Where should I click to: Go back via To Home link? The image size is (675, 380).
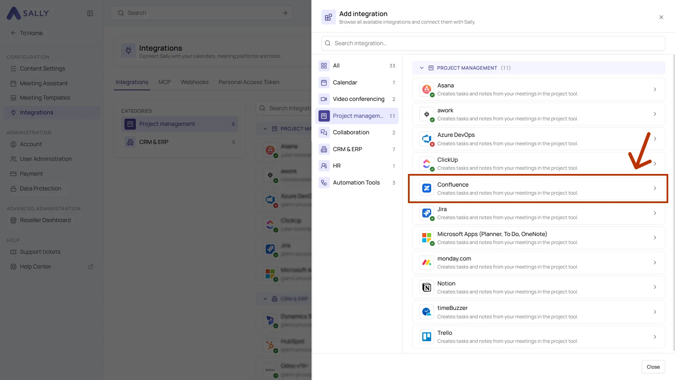27,33
